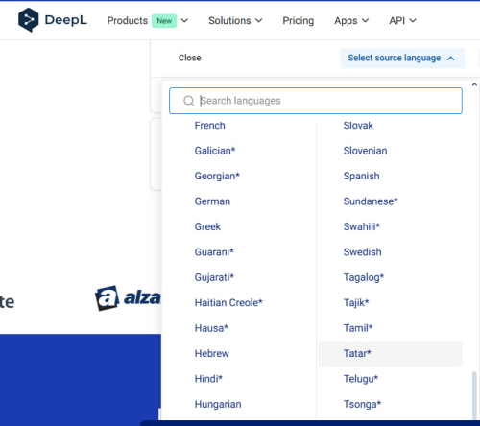Viewport: 480px width, 426px height.
Task: Open the Solutions dropdown
Action: click(235, 21)
